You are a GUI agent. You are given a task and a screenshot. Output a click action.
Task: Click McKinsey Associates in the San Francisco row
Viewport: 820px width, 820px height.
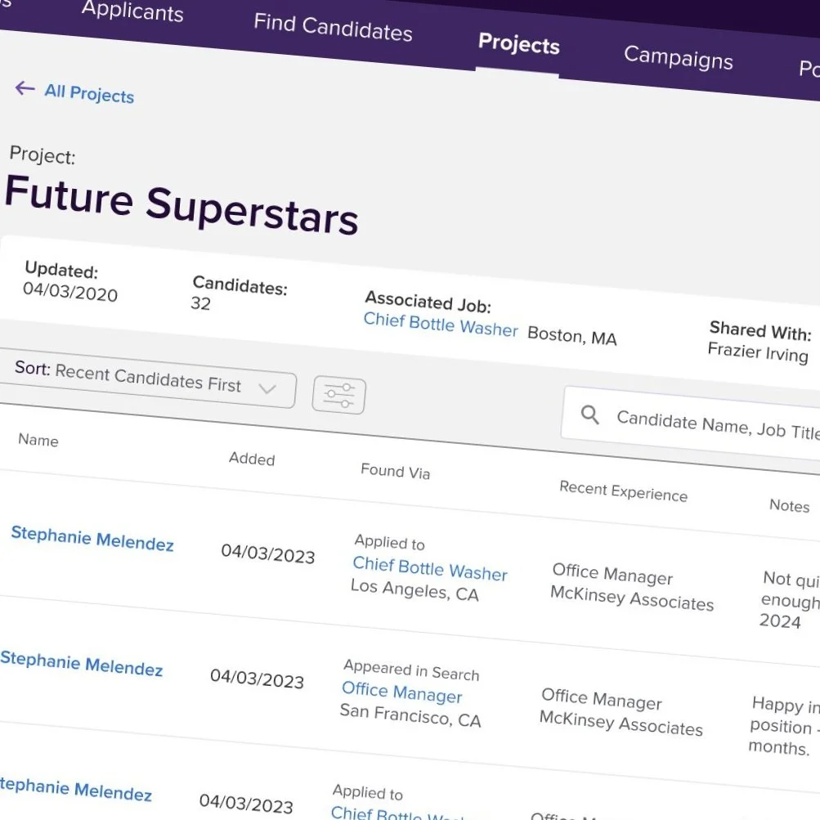pyautogui.click(x=621, y=724)
